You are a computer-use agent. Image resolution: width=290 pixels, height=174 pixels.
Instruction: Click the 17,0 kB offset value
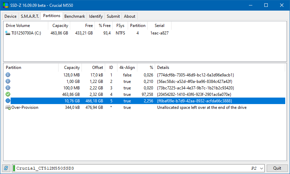coord(97,75)
